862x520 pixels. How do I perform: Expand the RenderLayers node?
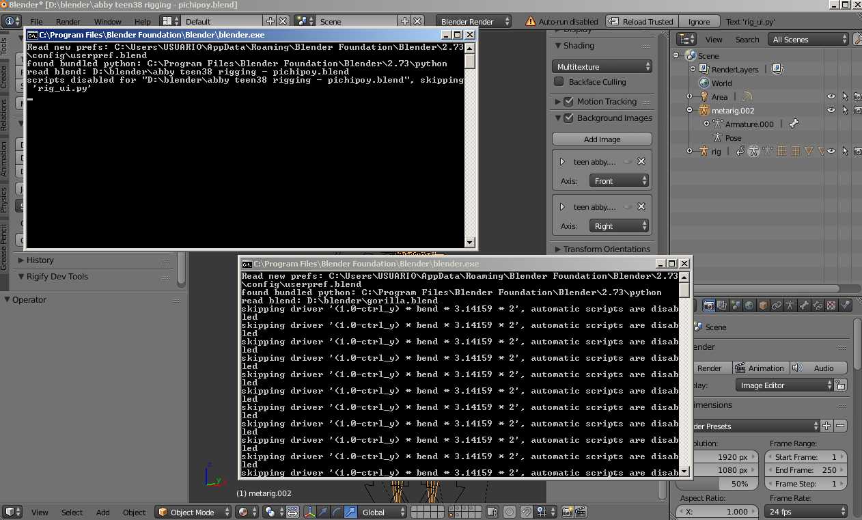click(x=693, y=70)
